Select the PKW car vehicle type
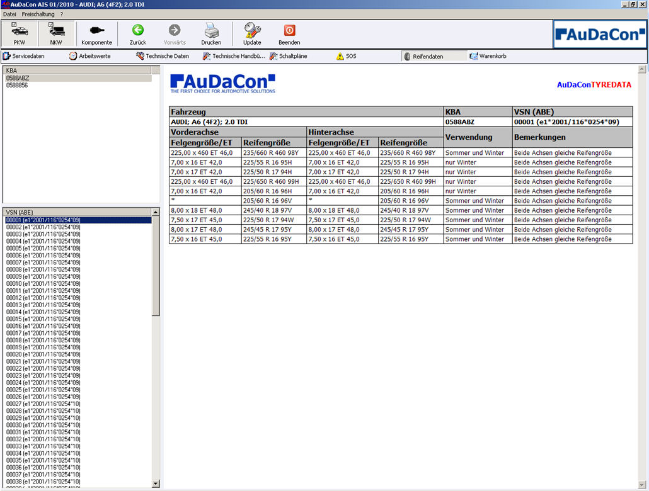Screen dimensions: 649x491 (x=20, y=34)
